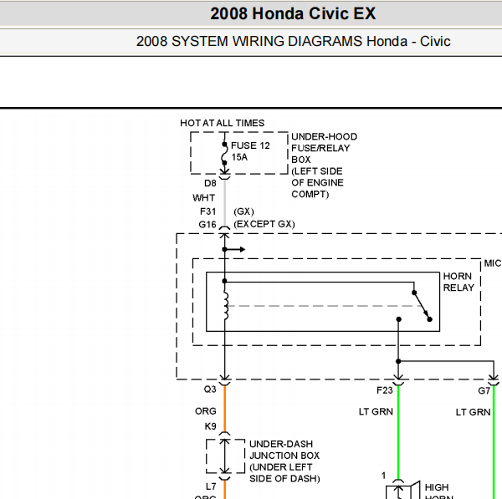Select the "LT GRN" label beside the G7 wire
The width and height of the screenshot is (502, 499).
(474, 412)
